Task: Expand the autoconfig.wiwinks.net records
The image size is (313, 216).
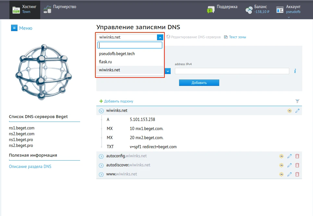Action: click(x=101, y=156)
